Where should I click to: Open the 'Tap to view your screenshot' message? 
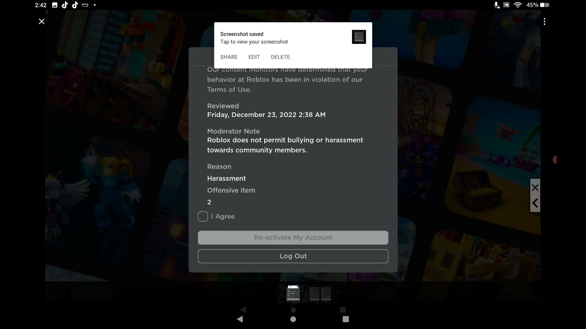pyautogui.click(x=254, y=42)
